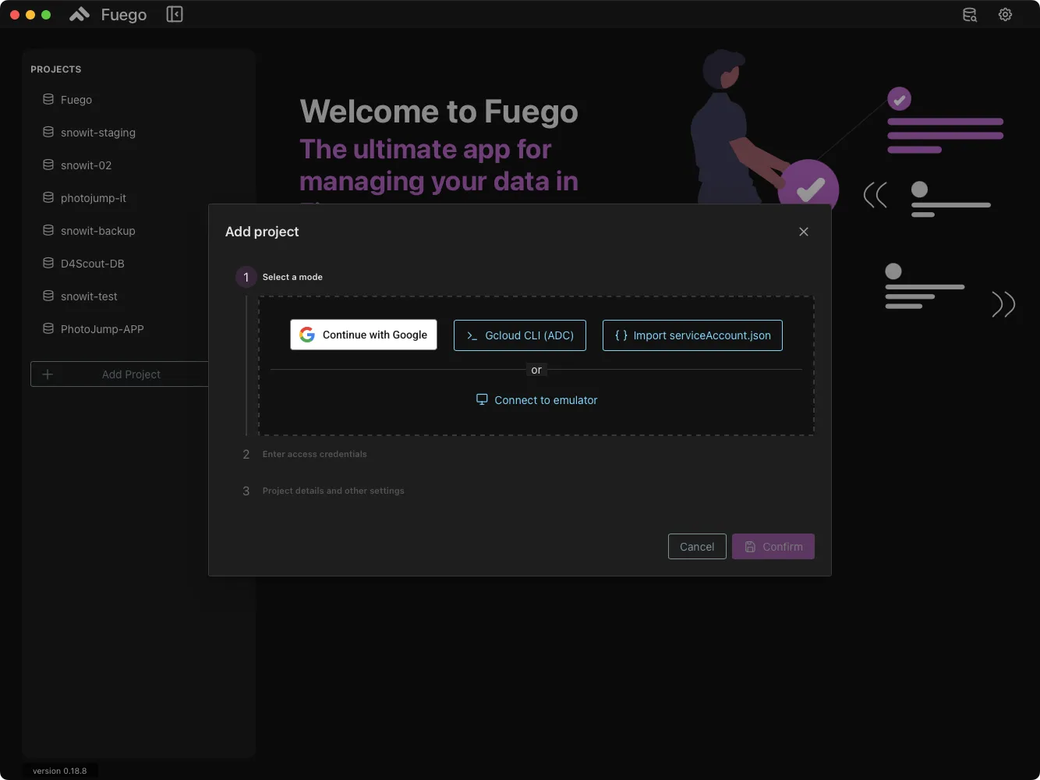Click the save icon inside the Confirm button
The image size is (1040, 780).
[x=749, y=546]
